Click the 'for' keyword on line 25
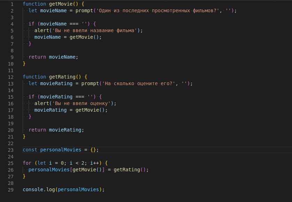 tap(27, 163)
